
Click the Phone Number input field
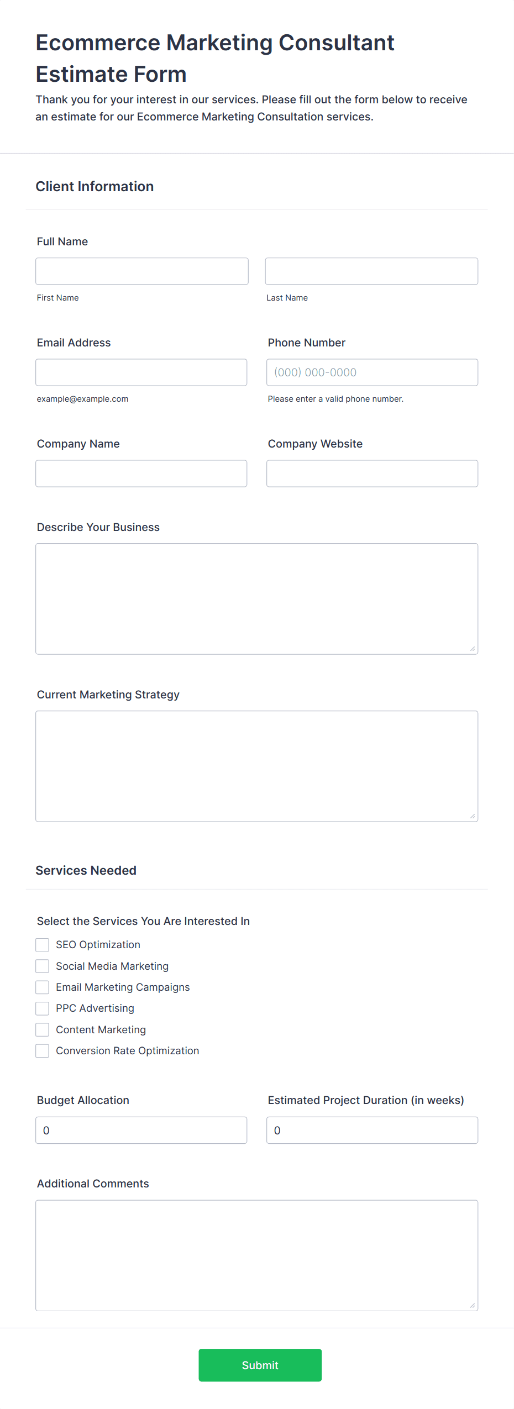[372, 372]
